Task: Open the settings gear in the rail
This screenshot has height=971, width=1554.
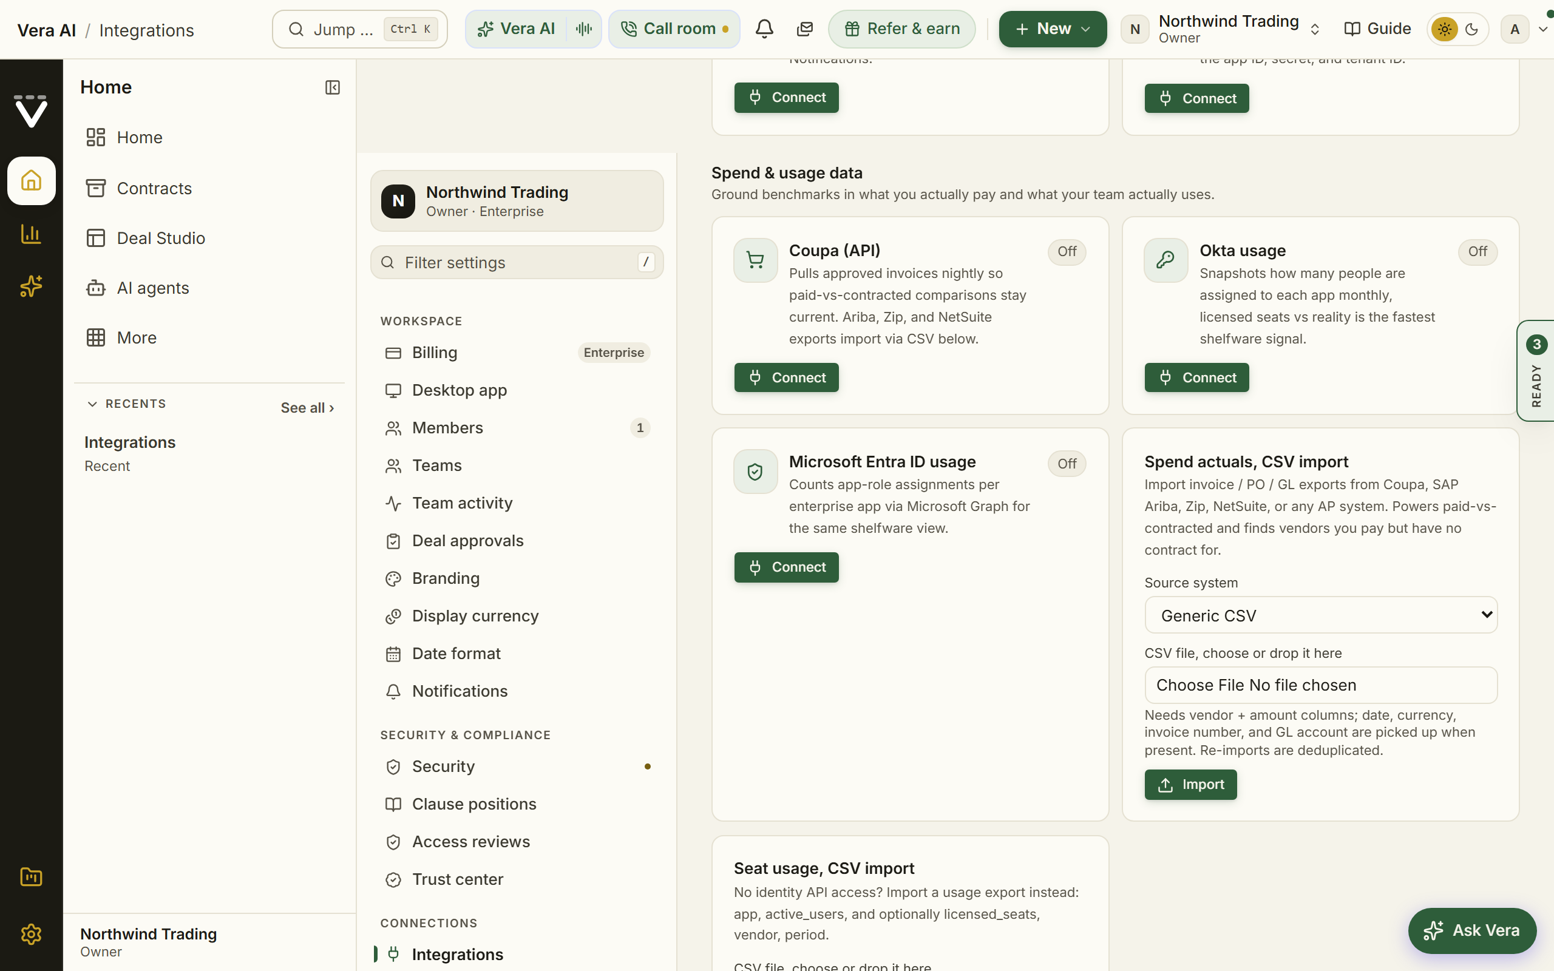Action: (31, 934)
